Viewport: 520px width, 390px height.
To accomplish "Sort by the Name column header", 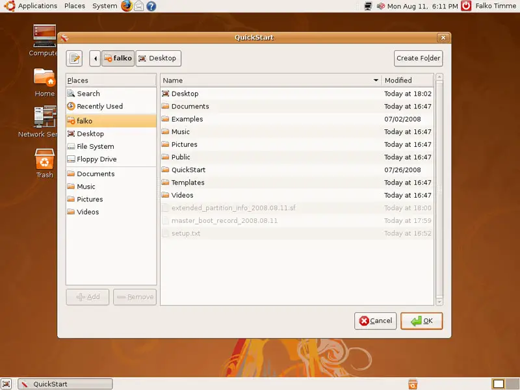I will pos(270,80).
